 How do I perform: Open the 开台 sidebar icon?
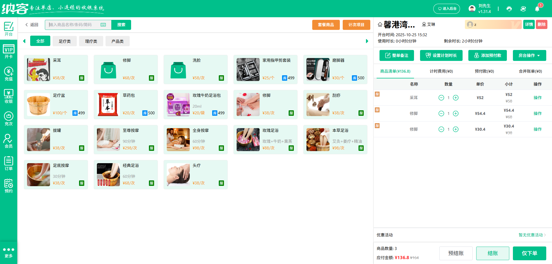9,29
